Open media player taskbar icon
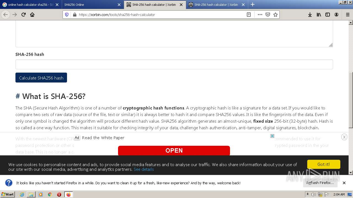This screenshot has width=353, height=198. 41,194
